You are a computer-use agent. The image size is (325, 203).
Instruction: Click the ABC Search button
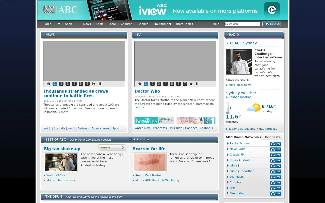[x=271, y=24]
